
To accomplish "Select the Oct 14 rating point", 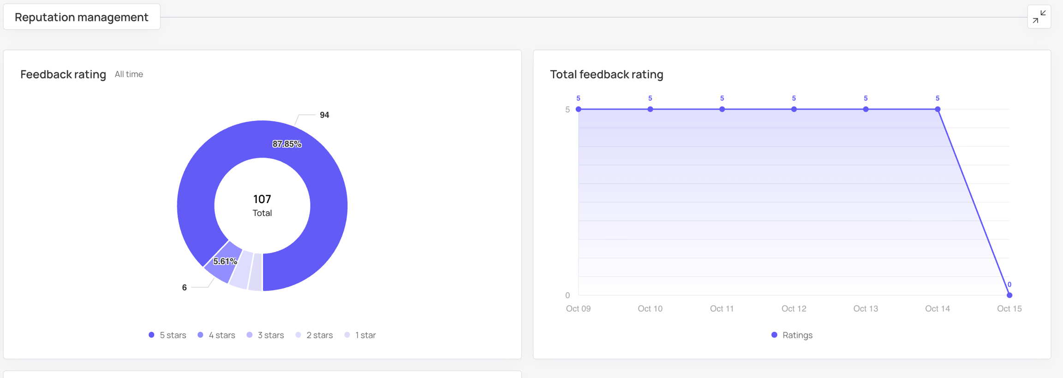I will click(938, 109).
